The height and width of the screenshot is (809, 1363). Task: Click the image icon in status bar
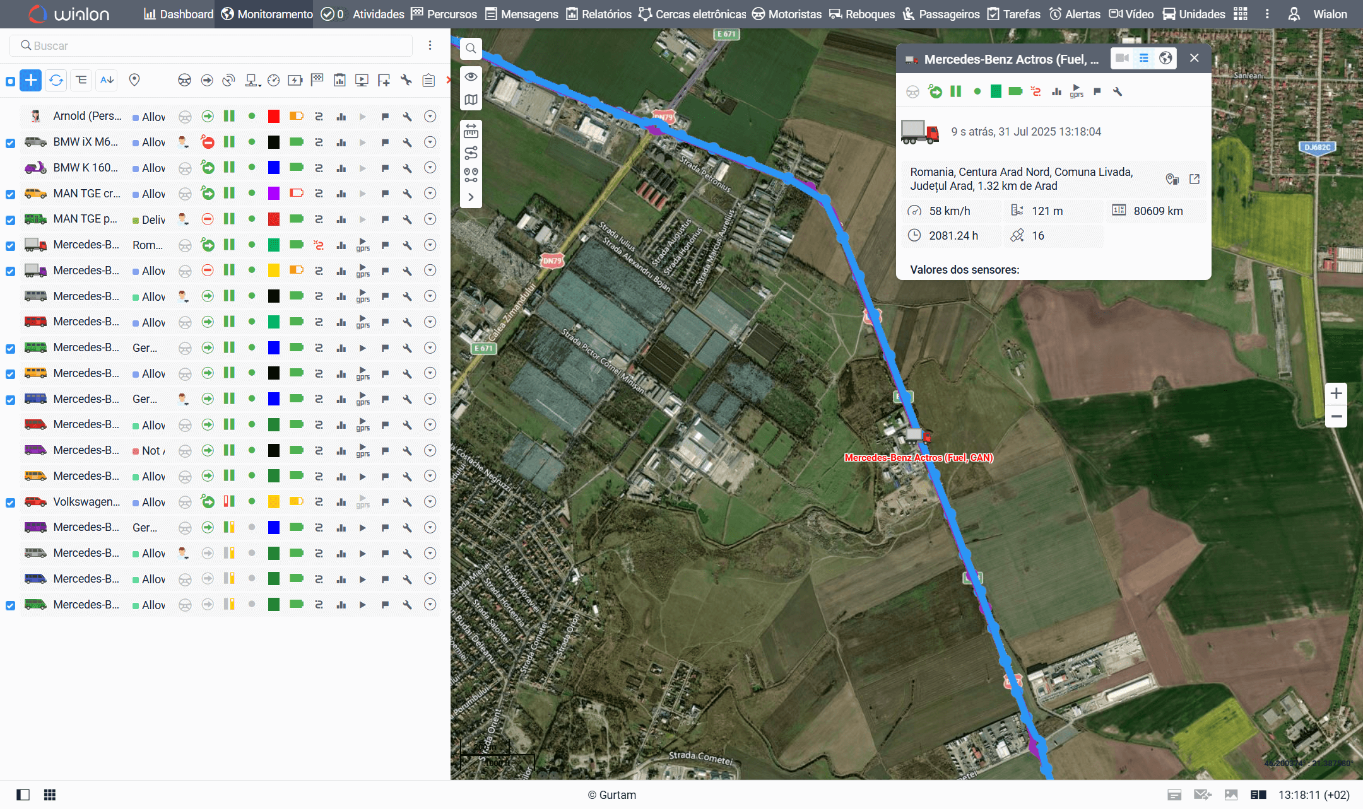click(1231, 794)
